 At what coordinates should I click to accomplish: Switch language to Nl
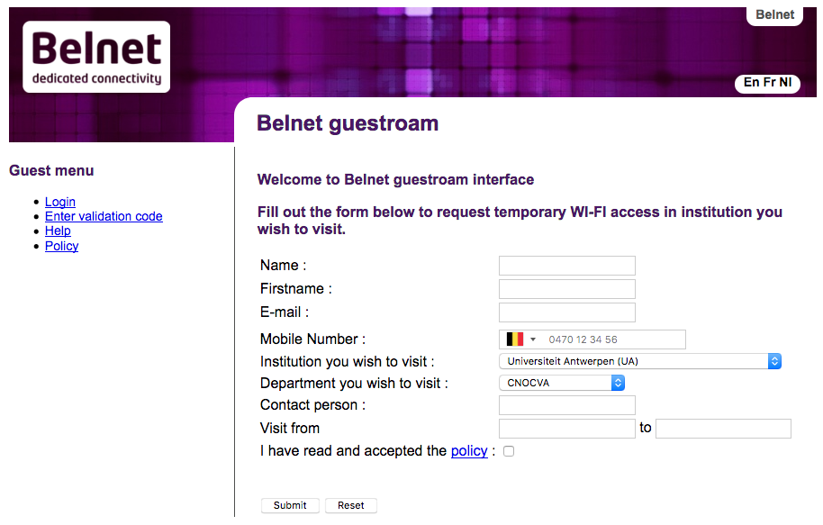[x=785, y=83]
